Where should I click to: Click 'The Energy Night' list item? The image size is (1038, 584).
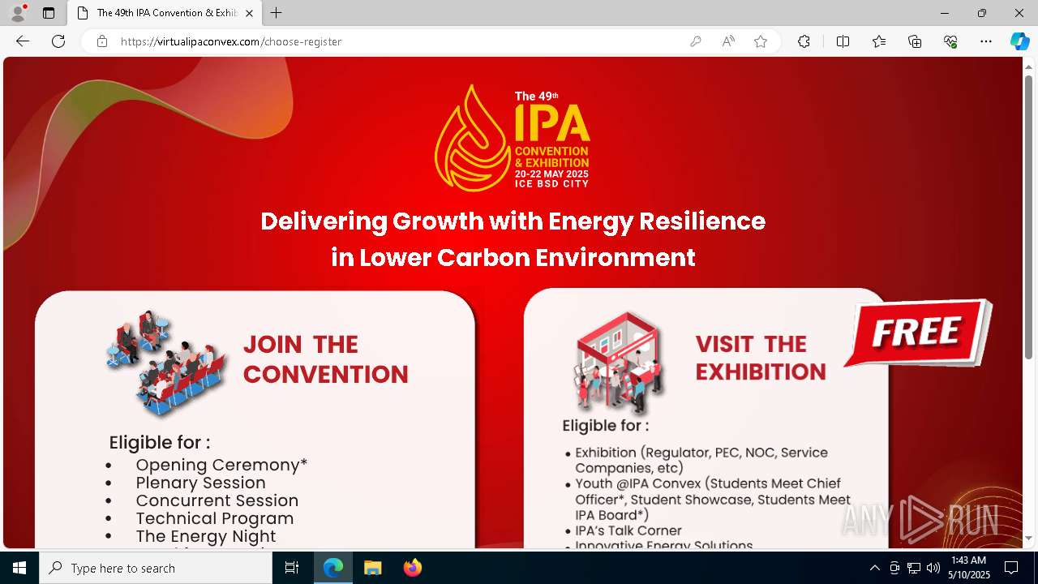pos(206,536)
